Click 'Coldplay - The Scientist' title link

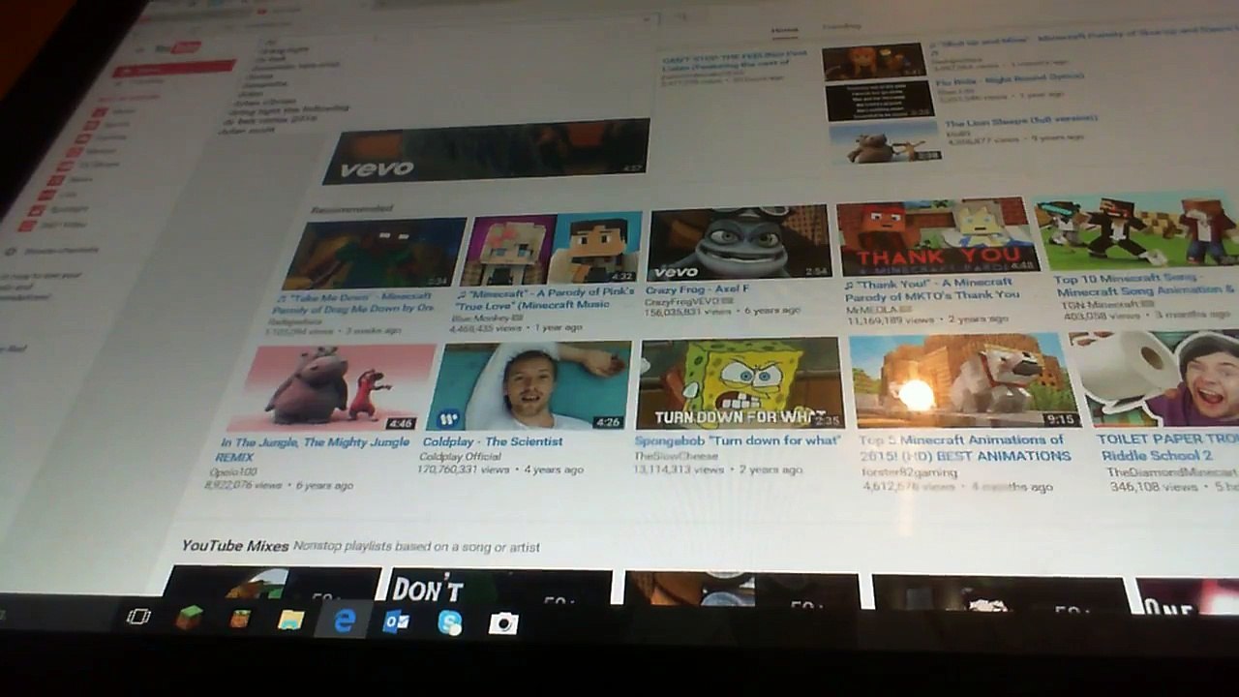[x=493, y=441]
